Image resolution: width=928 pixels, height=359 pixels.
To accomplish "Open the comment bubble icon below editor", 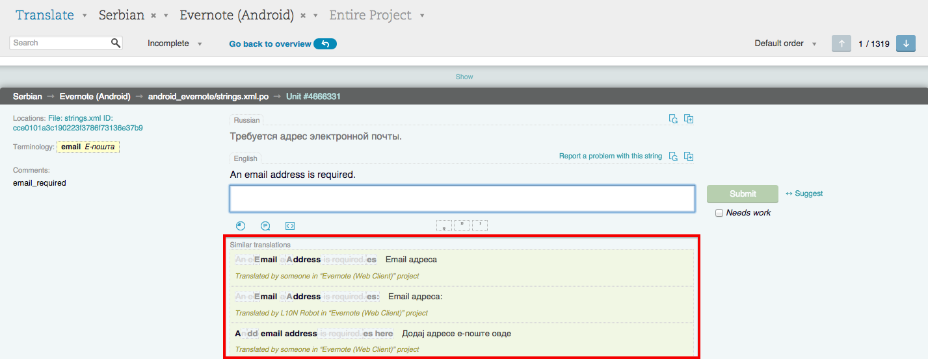I will (265, 226).
